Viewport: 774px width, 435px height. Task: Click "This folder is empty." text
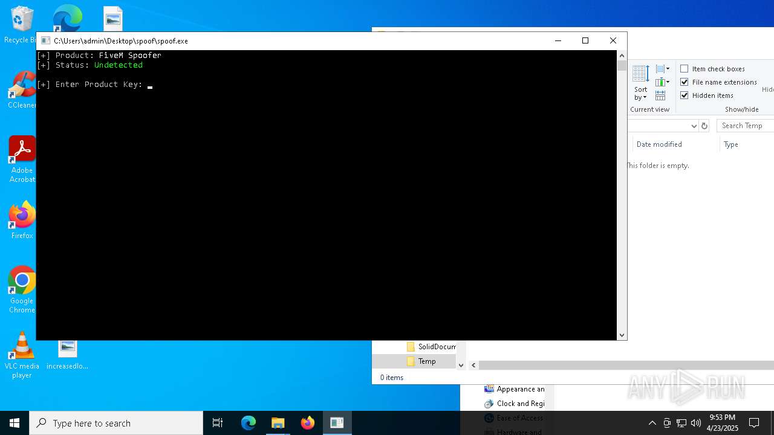(x=658, y=166)
